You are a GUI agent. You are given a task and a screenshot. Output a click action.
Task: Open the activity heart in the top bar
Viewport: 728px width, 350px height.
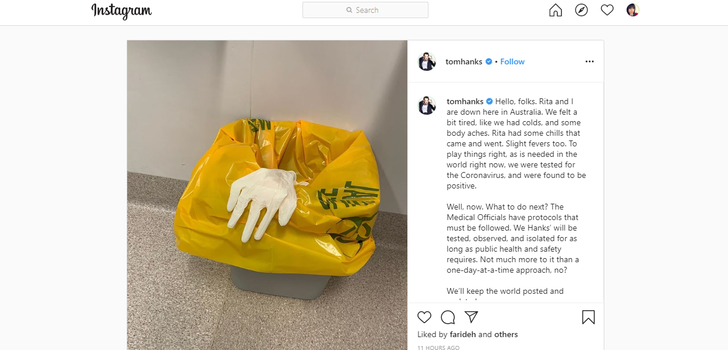click(x=607, y=10)
